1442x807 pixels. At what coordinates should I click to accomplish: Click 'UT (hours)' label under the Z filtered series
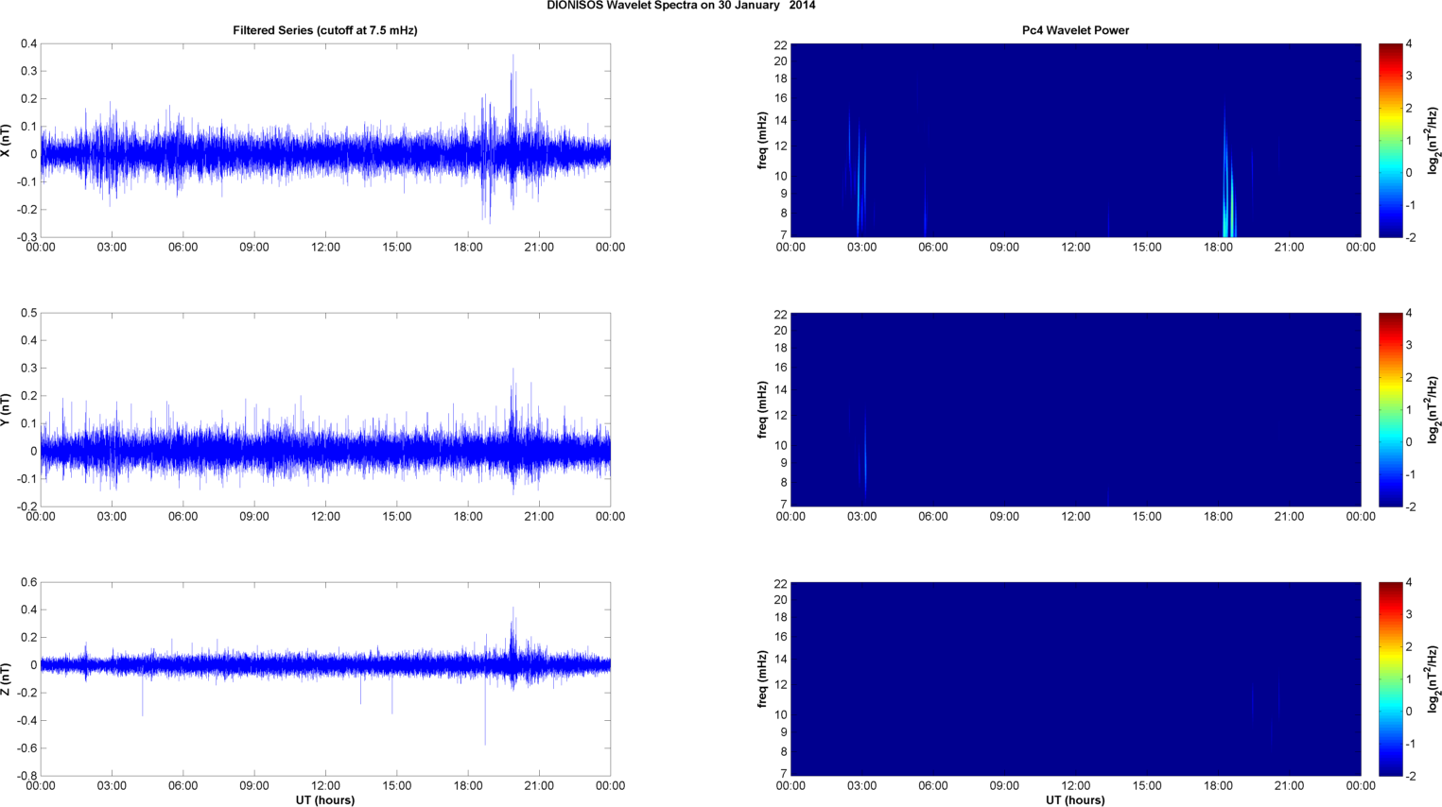(325, 799)
